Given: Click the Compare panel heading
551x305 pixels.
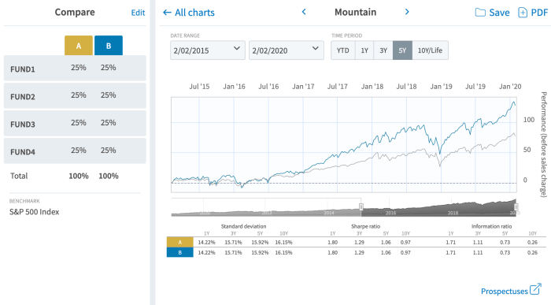Looking at the screenshot, I should [75, 13].
